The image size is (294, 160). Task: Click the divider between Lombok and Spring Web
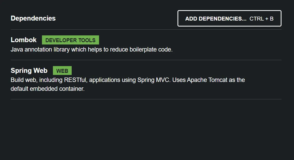[x=146, y=60]
